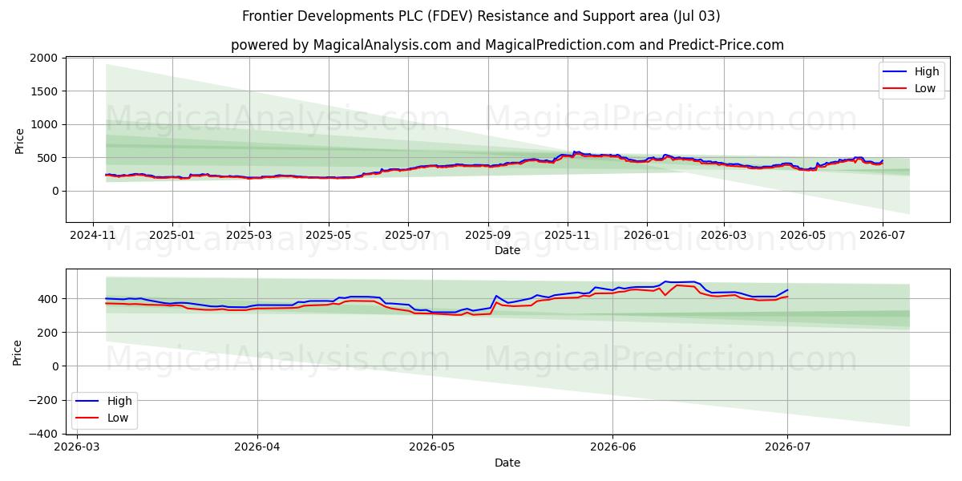The height and width of the screenshot is (481, 962).
Task: Click the bottom chart 'Price' axis label
Action: pos(18,352)
